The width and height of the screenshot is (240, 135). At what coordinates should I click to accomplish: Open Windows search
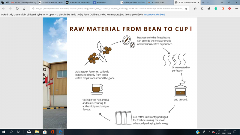pos(11,132)
